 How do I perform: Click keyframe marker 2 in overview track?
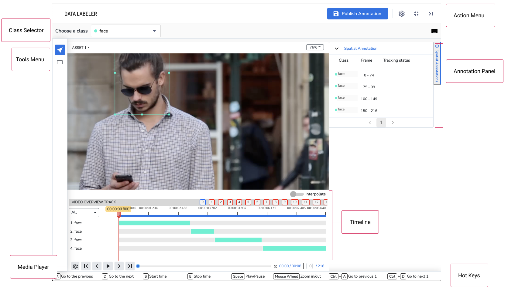[221, 202]
